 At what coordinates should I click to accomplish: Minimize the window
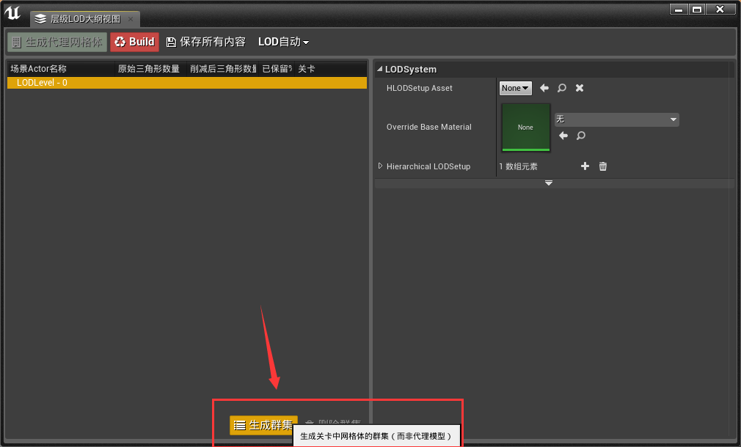(x=679, y=9)
